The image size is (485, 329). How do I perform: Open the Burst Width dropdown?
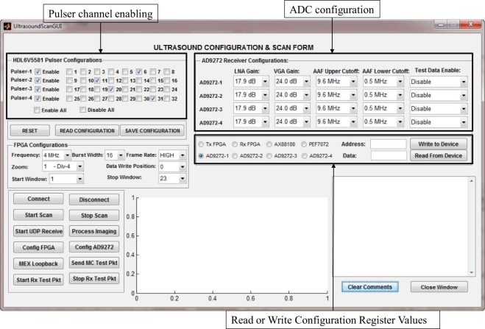click(115, 155)
